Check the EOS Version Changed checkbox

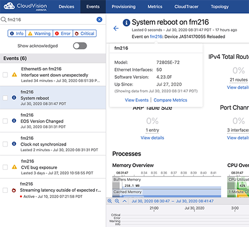pos(5,121)
